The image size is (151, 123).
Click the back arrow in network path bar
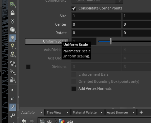pos(24,121)
